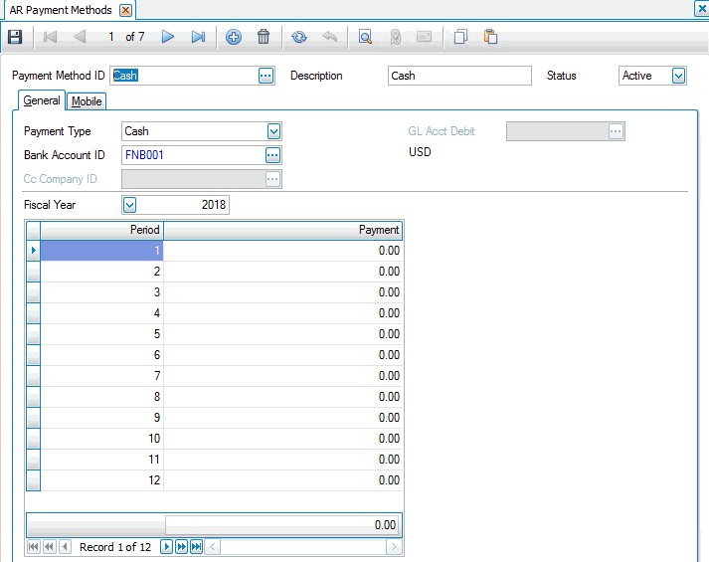Jump to last payment method record
Image resolution: width=709 pixels, height=562 pixels.
(x=198, y=37)
